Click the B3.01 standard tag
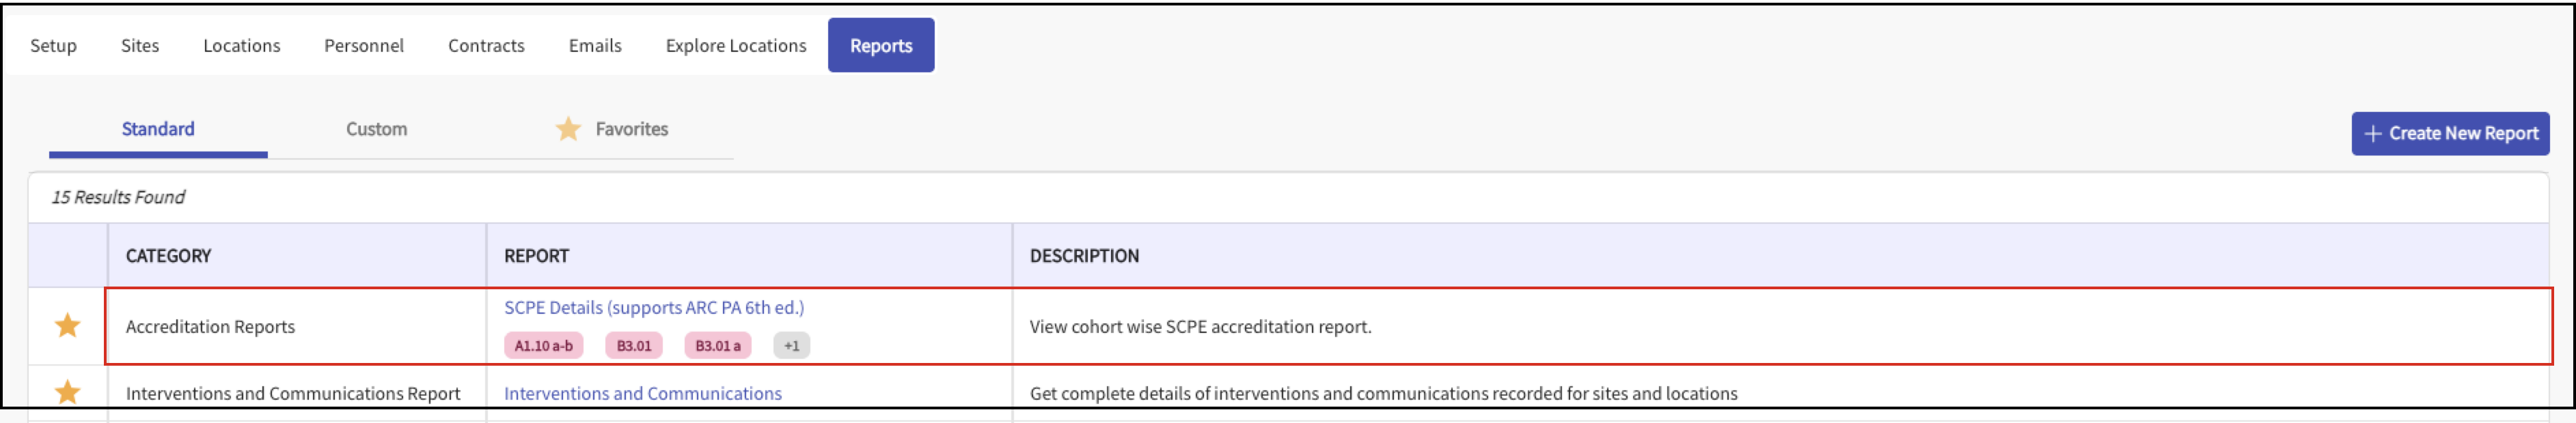2576x423 pixels. click(633, 345)
